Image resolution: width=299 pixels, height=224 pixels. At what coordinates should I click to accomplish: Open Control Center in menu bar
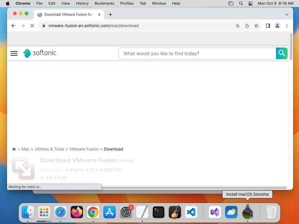click(250, 3)
